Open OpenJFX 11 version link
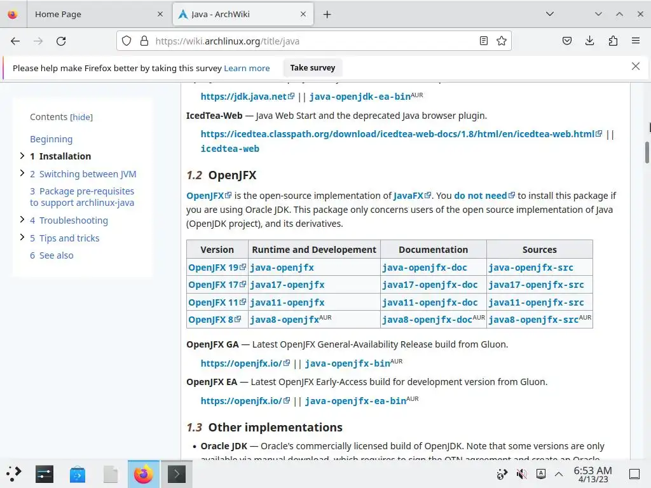651x488 pixels. [217, 302]
